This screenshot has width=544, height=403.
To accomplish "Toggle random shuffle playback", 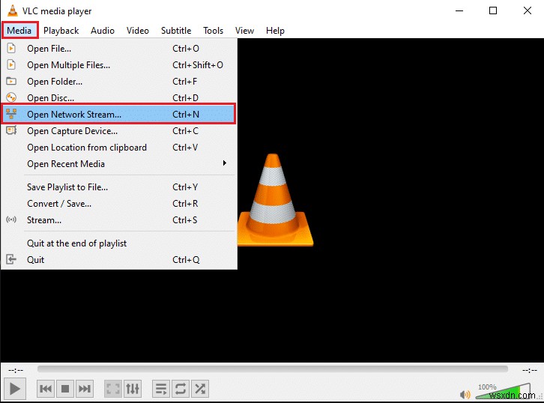I will 200,389.
